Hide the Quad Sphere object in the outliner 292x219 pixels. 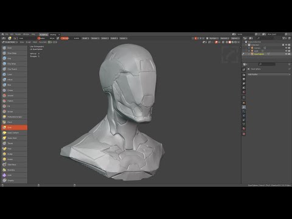286,54
